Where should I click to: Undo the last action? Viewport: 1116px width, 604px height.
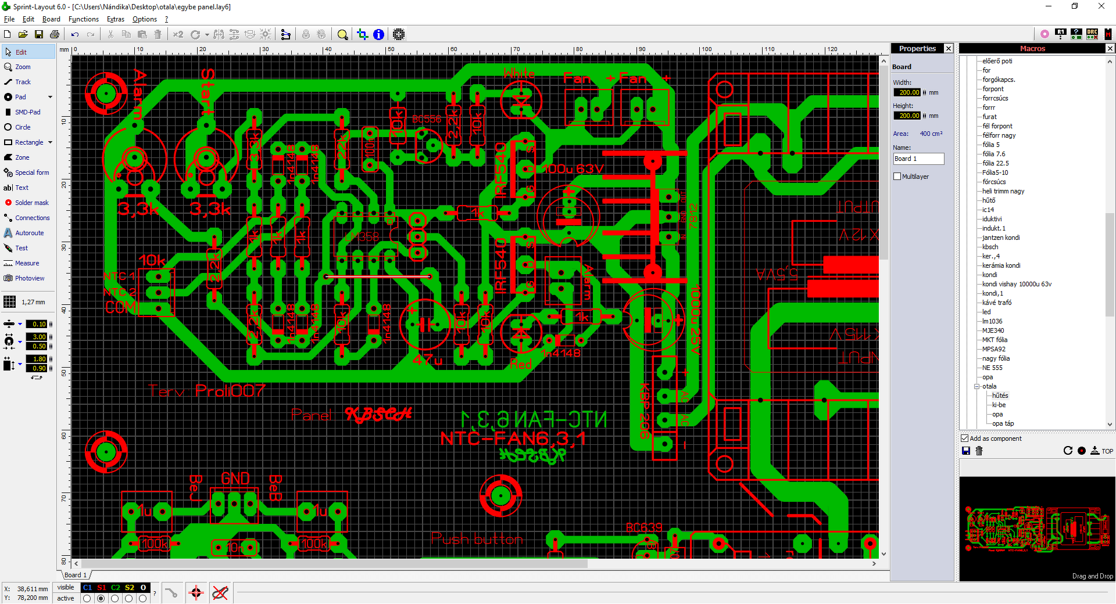75,34
